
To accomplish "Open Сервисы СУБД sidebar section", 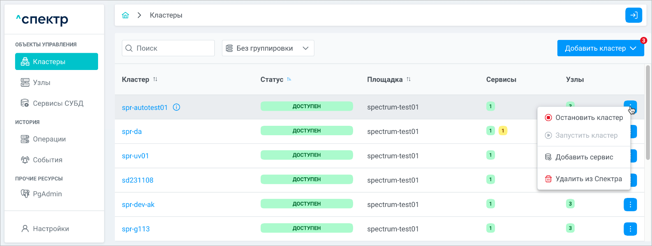I will (58, 103).
